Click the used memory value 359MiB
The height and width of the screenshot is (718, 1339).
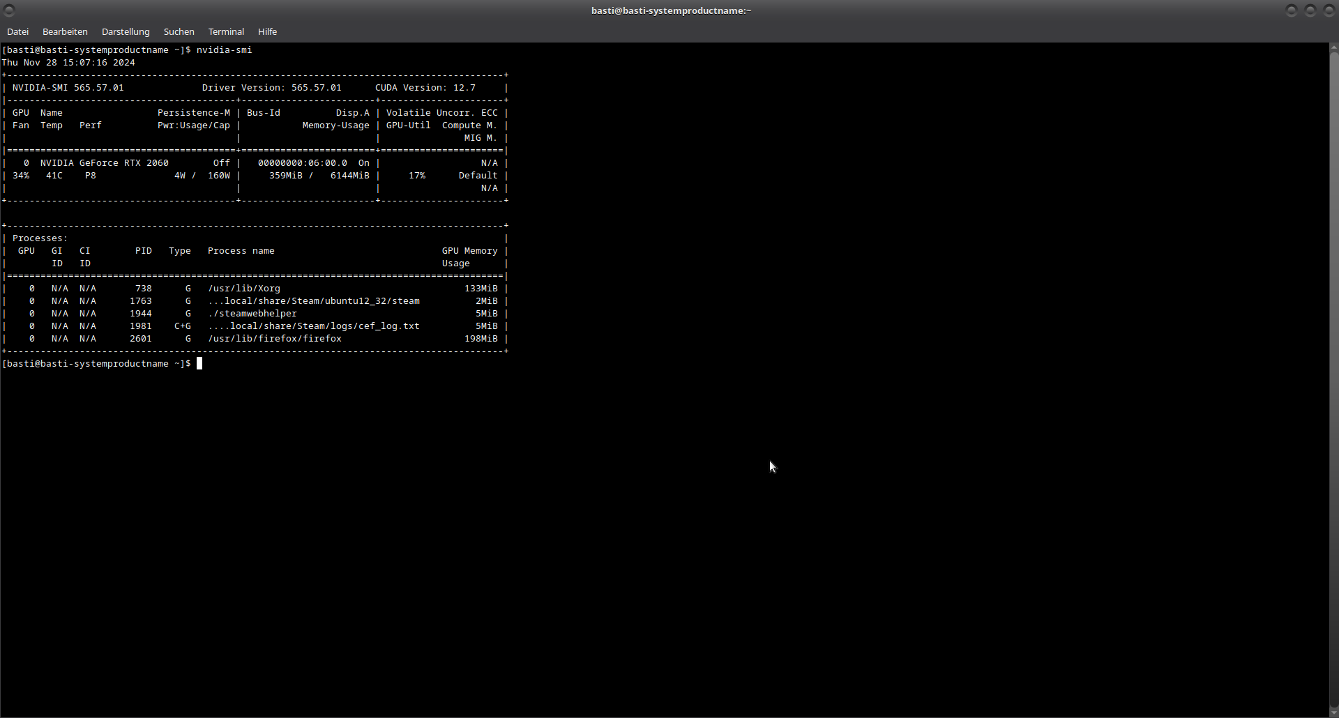pyautogui.click(x=286, y=176)
